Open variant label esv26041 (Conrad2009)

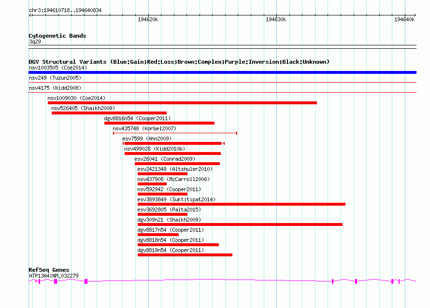[165, 159]
